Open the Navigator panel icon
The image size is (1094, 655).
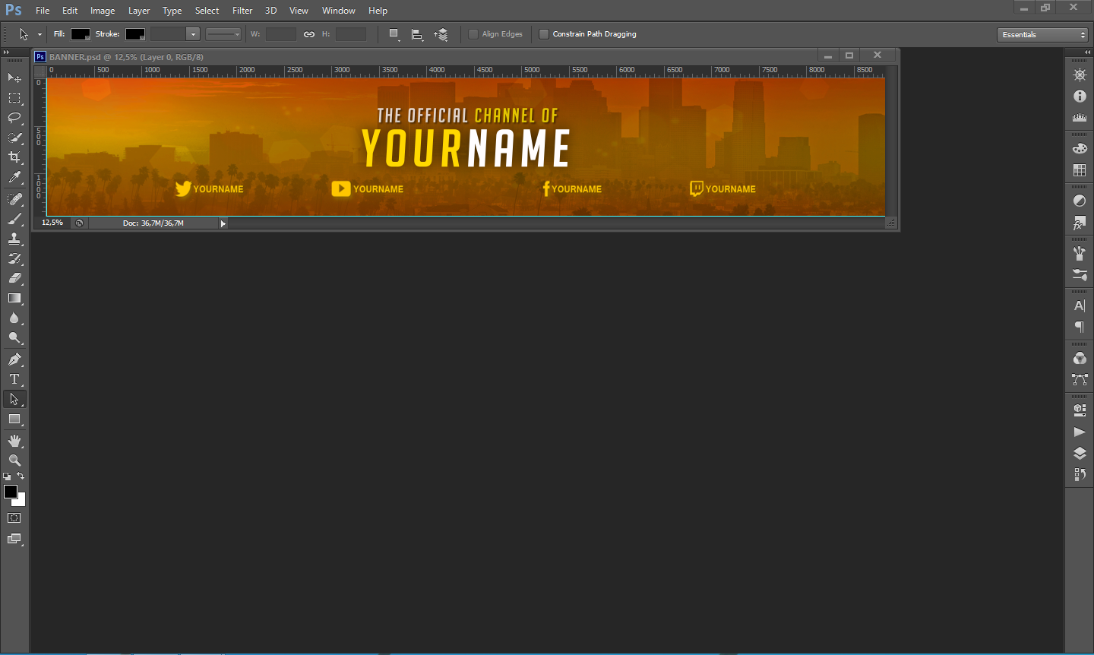(1080, 75)
